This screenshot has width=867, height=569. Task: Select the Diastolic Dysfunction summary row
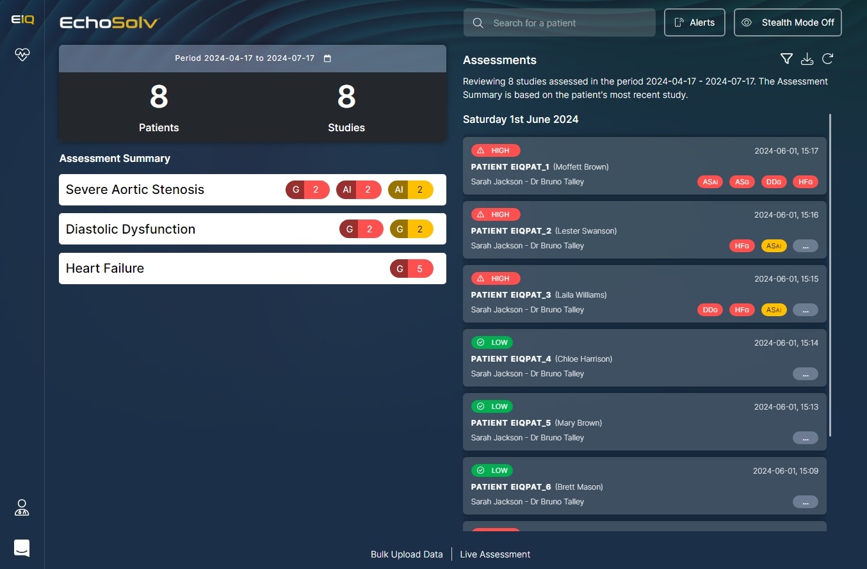coord(252,228)
